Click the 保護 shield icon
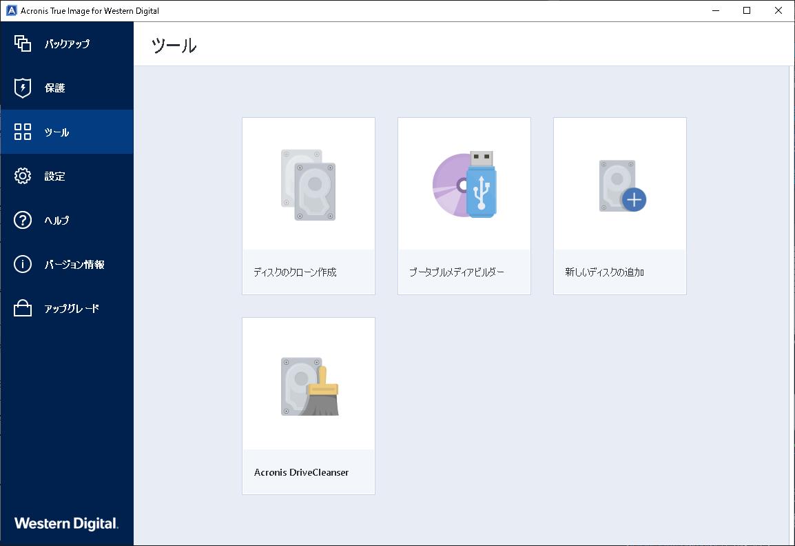Viewport: 795px width, 546px height. (x=23, y=88)
